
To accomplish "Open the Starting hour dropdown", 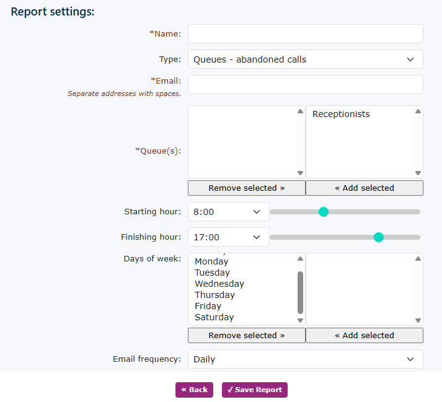I will pyautogui.click(x=228, y=212).
